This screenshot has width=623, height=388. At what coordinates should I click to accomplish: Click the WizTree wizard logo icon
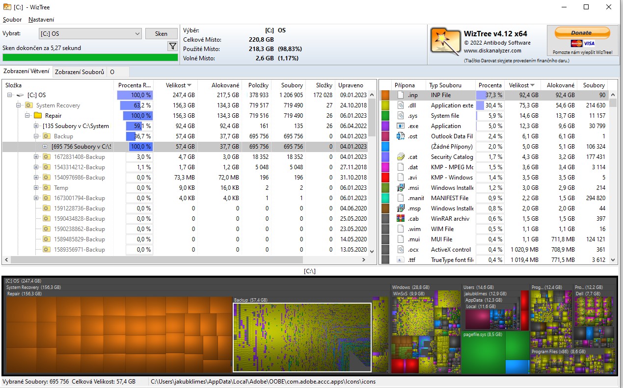(x=445, y=40)
